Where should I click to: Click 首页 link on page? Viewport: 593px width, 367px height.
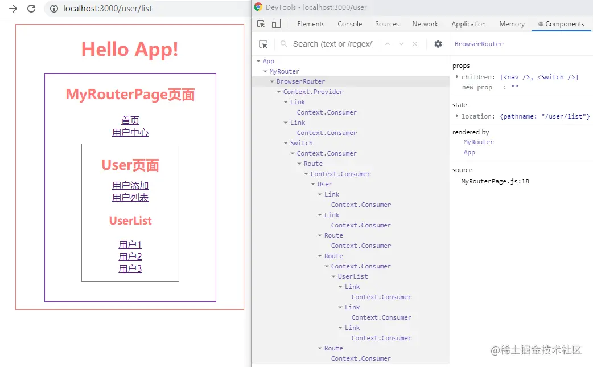tap(130, 120)
